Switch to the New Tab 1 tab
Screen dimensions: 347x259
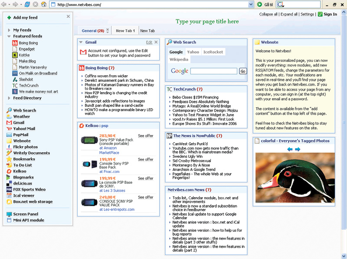pyautogui.click(x=125, y=31)
